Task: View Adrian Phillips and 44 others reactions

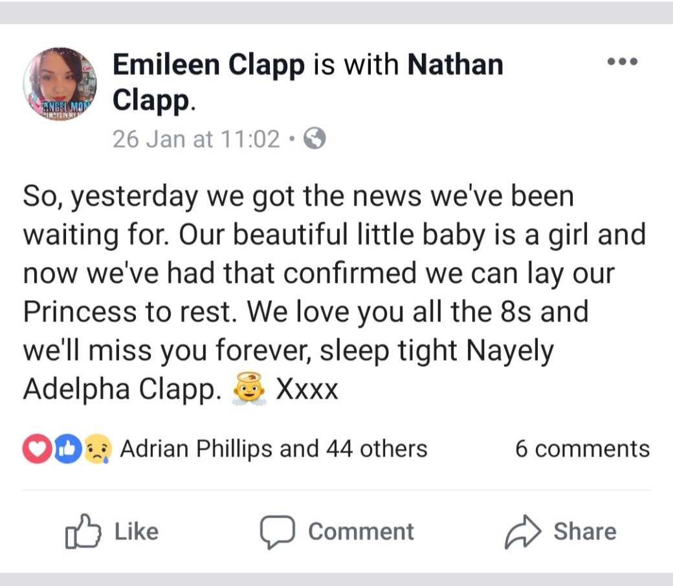Action: tap(273, 449)
